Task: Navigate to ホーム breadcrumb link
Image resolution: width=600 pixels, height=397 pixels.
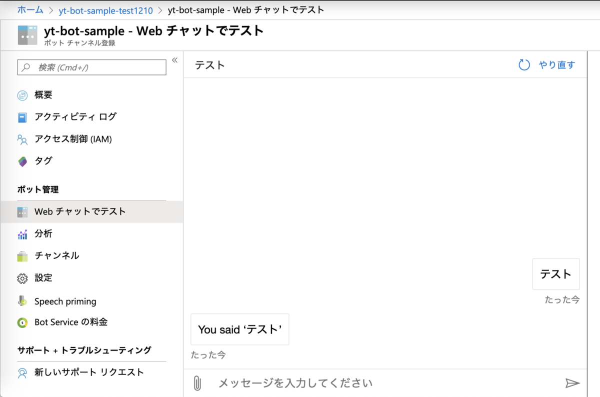Action: click(30, 9)
